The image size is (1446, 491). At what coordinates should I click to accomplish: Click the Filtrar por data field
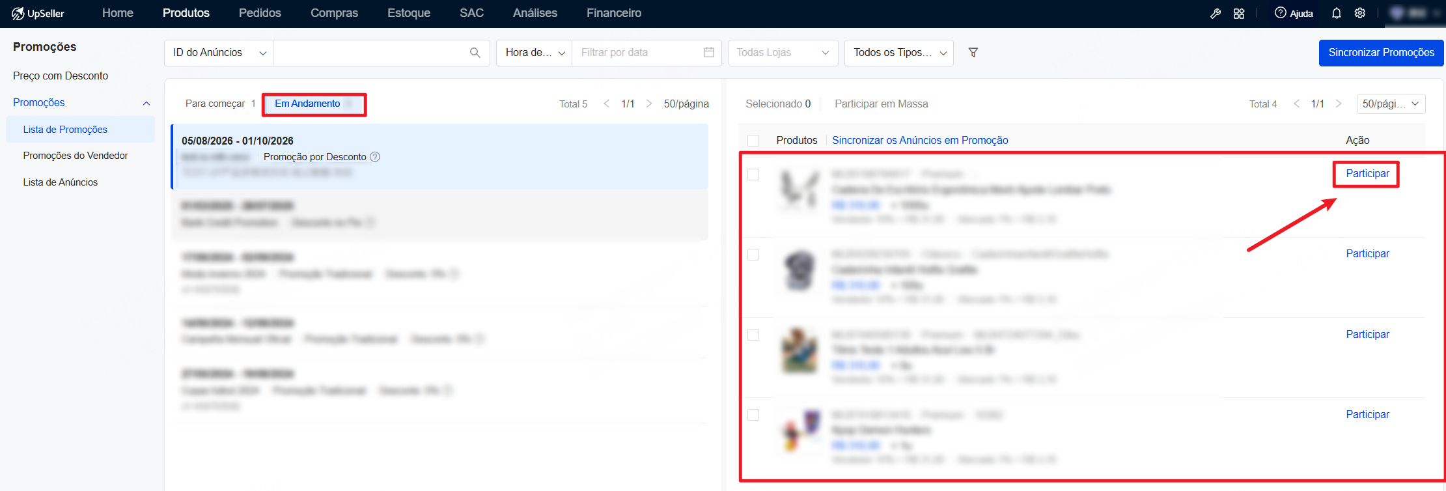click(639, 53)
